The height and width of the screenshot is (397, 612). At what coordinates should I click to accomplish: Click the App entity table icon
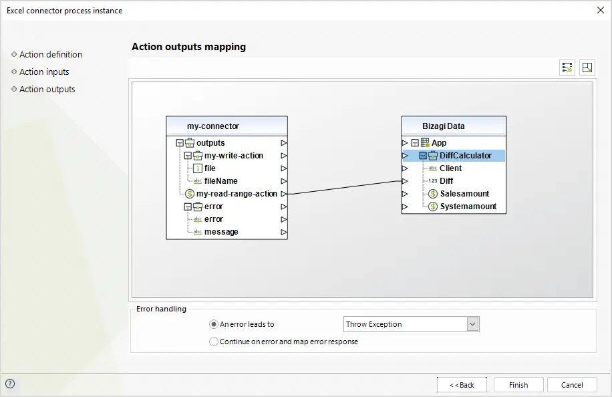(x=425, y=143)
